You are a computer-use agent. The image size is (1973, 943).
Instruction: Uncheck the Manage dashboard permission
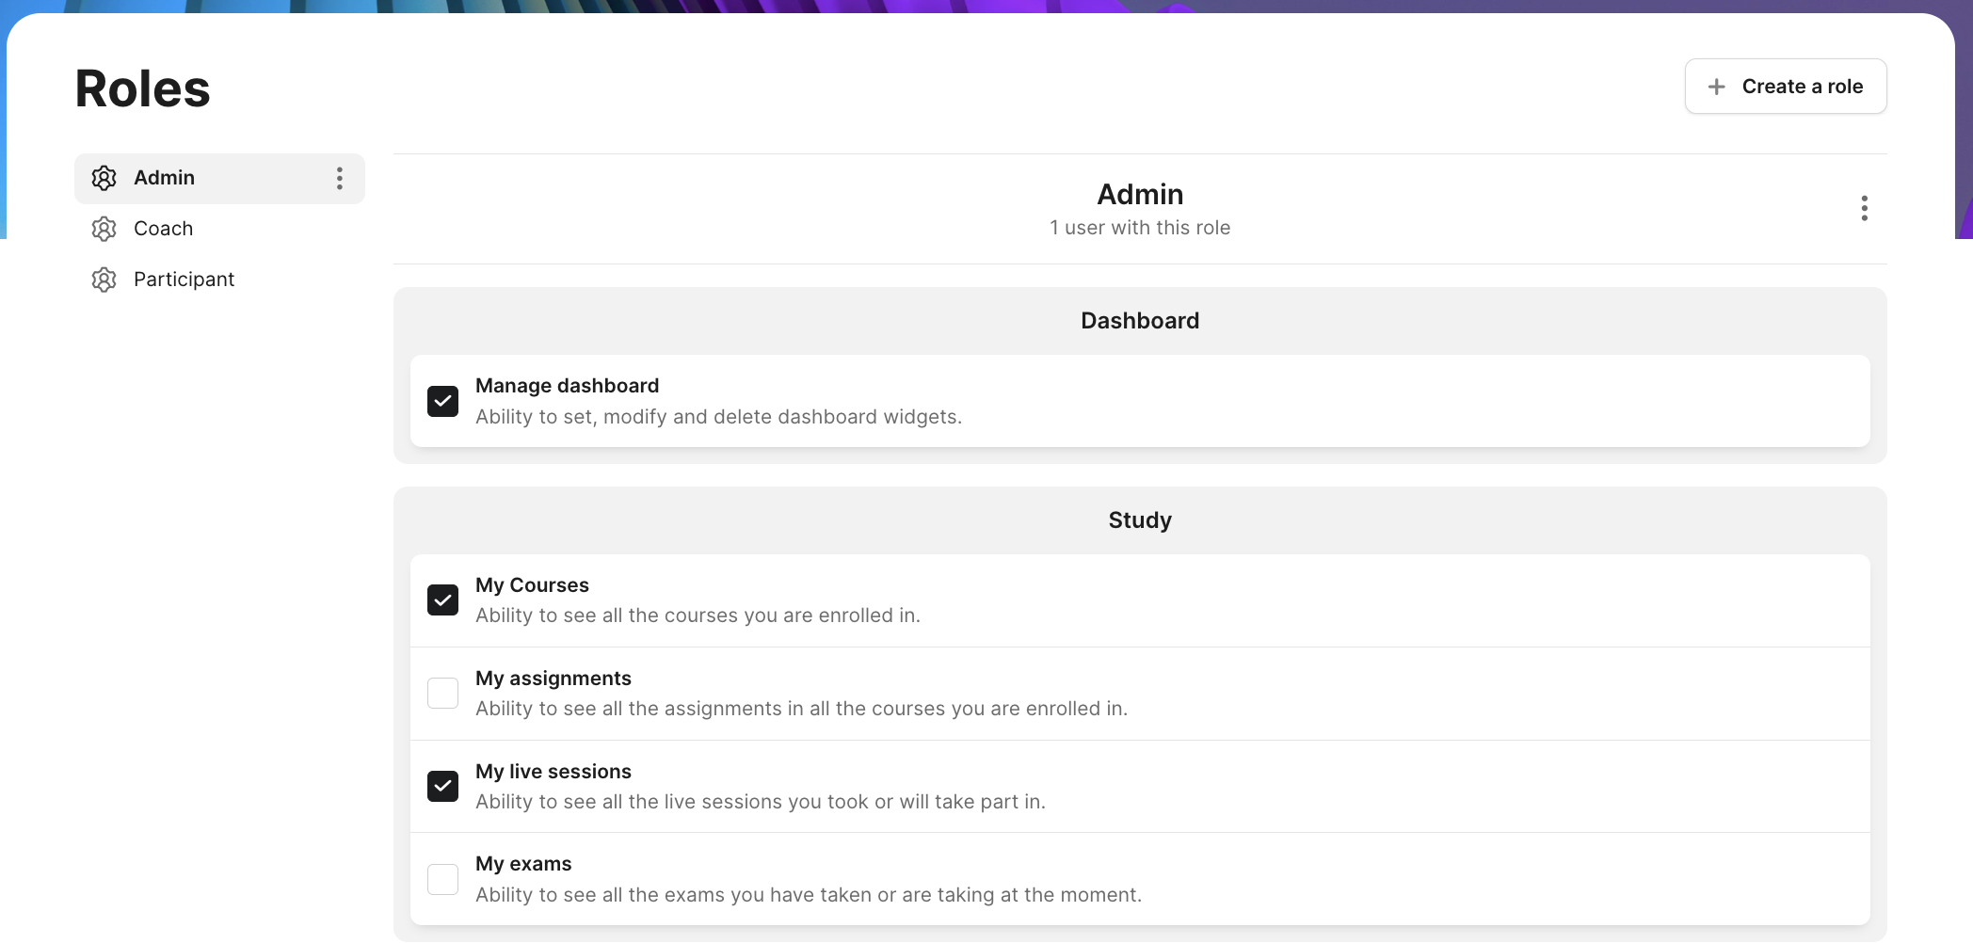442,401
